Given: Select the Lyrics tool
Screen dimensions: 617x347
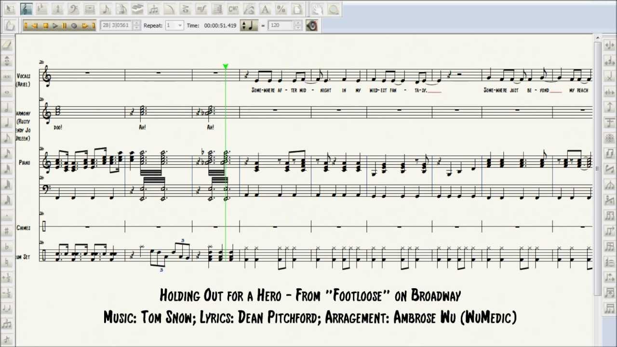Looking at the screenshot, I should click(x=249, y=9).
